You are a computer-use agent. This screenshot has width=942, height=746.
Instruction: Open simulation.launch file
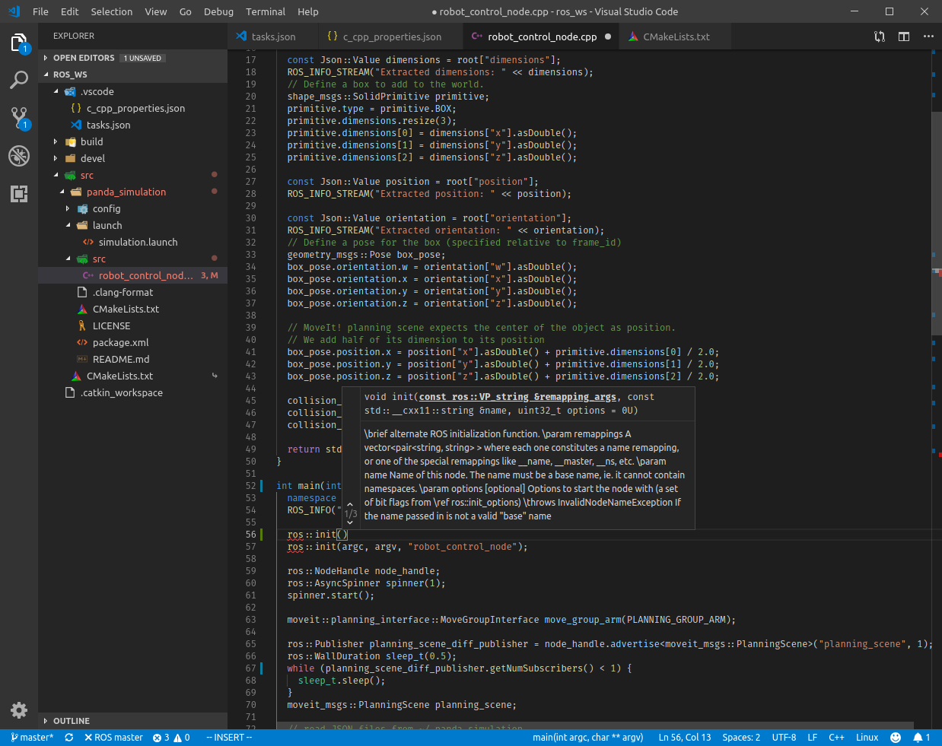(132, 242)
